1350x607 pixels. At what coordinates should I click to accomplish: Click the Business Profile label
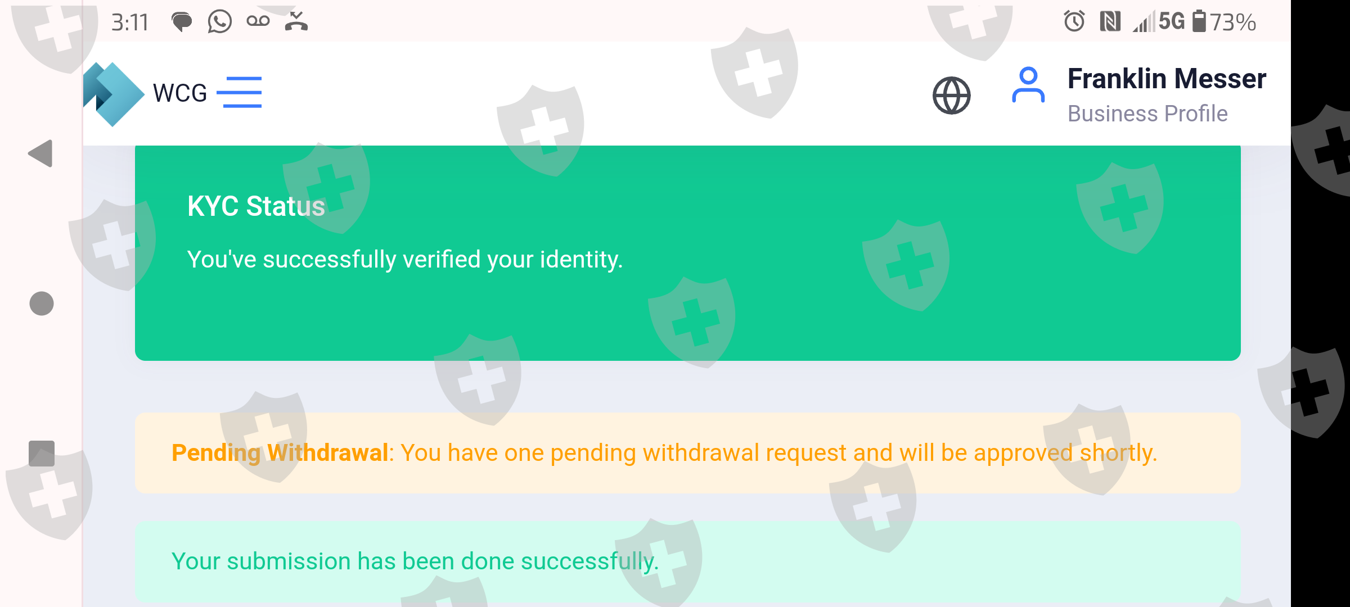point(1147,114)
